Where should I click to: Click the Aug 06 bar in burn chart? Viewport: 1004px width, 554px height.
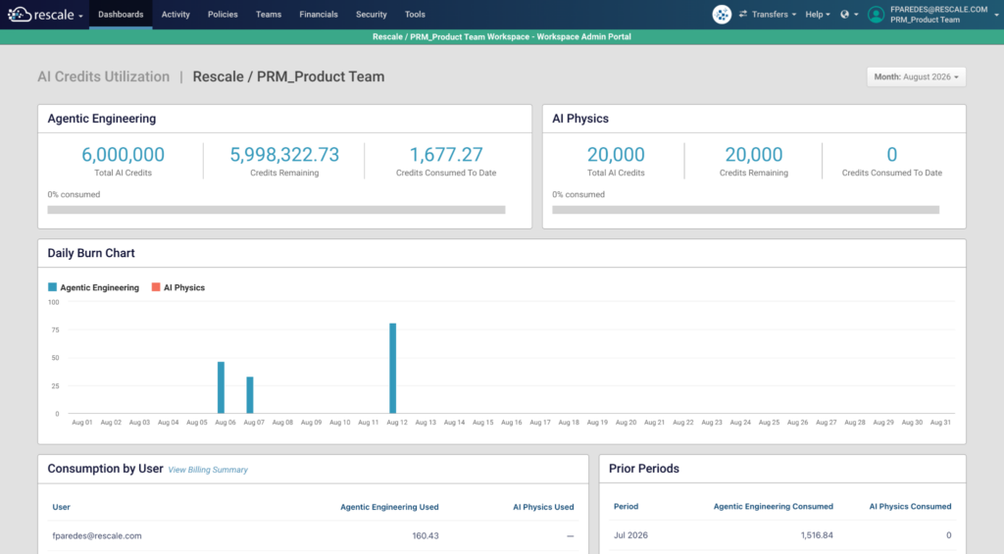point(221,387)
